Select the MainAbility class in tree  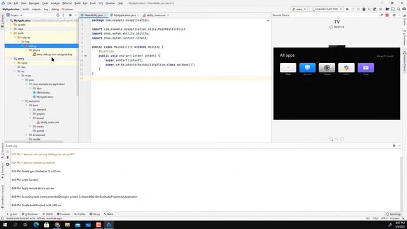point(41,92)
